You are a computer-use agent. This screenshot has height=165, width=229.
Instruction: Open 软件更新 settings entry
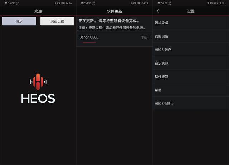pyautogui.click(x=191, y=76)
